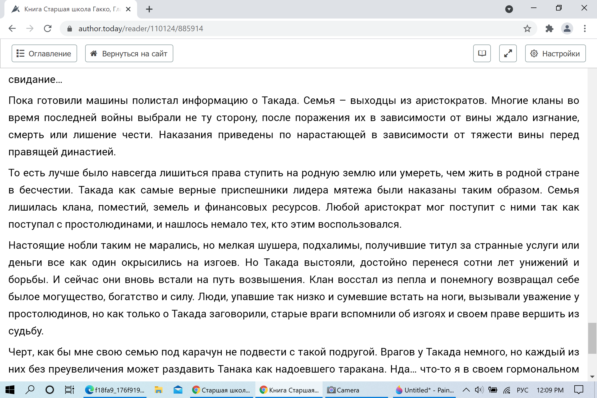
Task: Open the volume speaker control
Action: (x=479, y=390)
